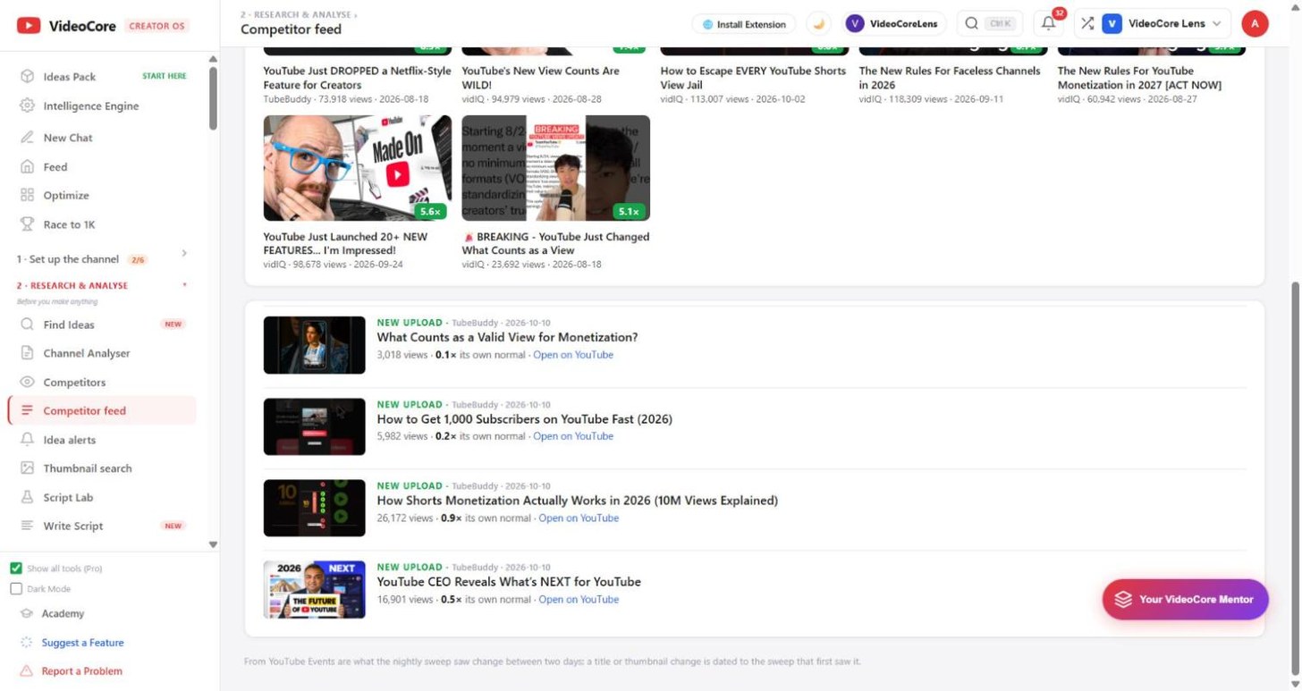
Task: Open on YouTube link for YouTube CEO video
Action: coord(579,599)
